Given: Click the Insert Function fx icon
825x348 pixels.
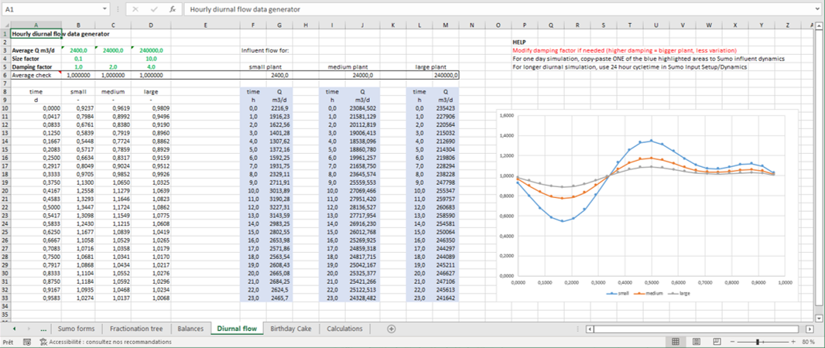Looking at the screenshot, I should [173, 9].
